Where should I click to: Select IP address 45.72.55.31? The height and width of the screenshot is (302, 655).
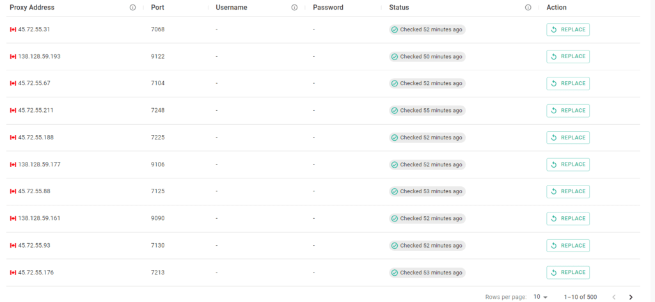(35, 29)
